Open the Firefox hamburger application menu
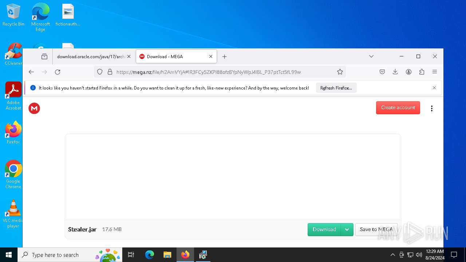The width and height of the screenshot is (466, 262). (435, 72)
